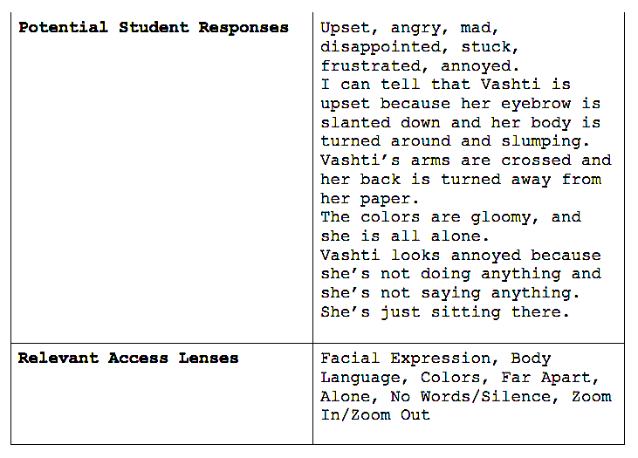Click the word 'eyebrow' in the text
Viewport: 638px width, 458px height.
click(x=536, y=104)
